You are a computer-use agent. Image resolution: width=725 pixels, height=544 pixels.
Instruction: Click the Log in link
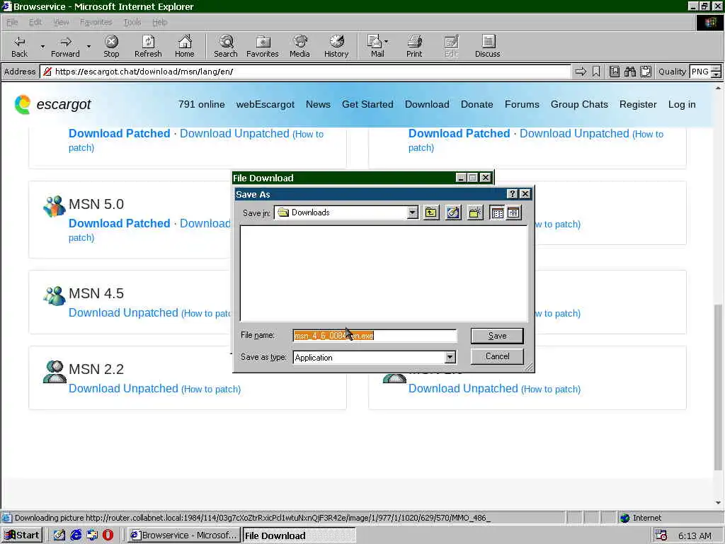(x=682, y=105)
